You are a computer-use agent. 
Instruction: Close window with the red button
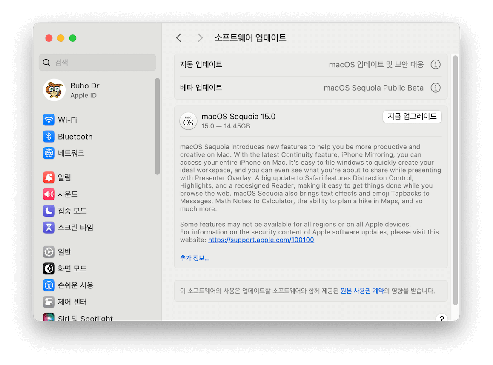49,38
